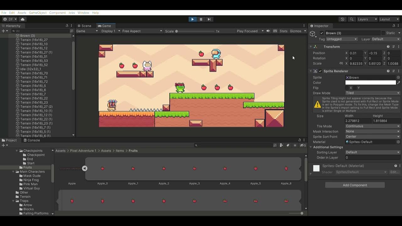Select the Apple_3 sprite thumbnail
Image resolution: width=402 pixels, height=226 pixels.
click(194, 169)
